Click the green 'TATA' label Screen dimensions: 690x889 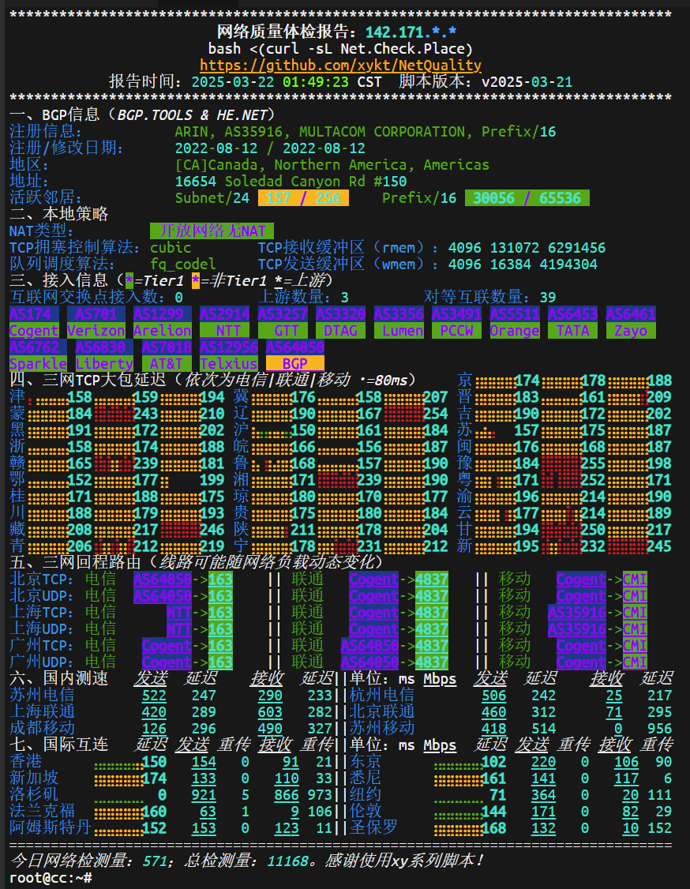point(572,331)
